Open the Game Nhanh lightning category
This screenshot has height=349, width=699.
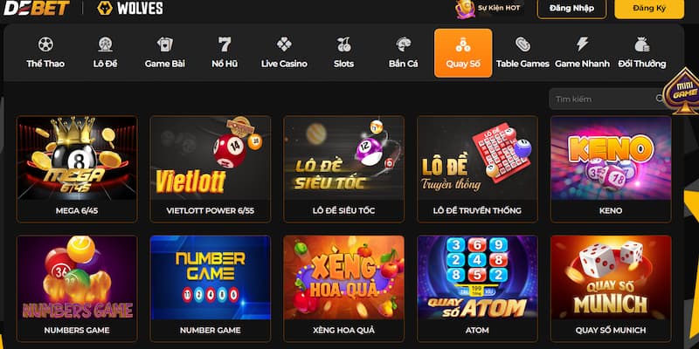tap(582, 53)
